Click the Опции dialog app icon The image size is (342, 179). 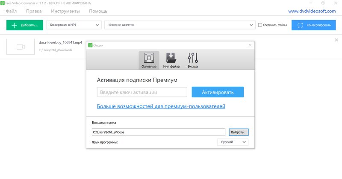90,45
